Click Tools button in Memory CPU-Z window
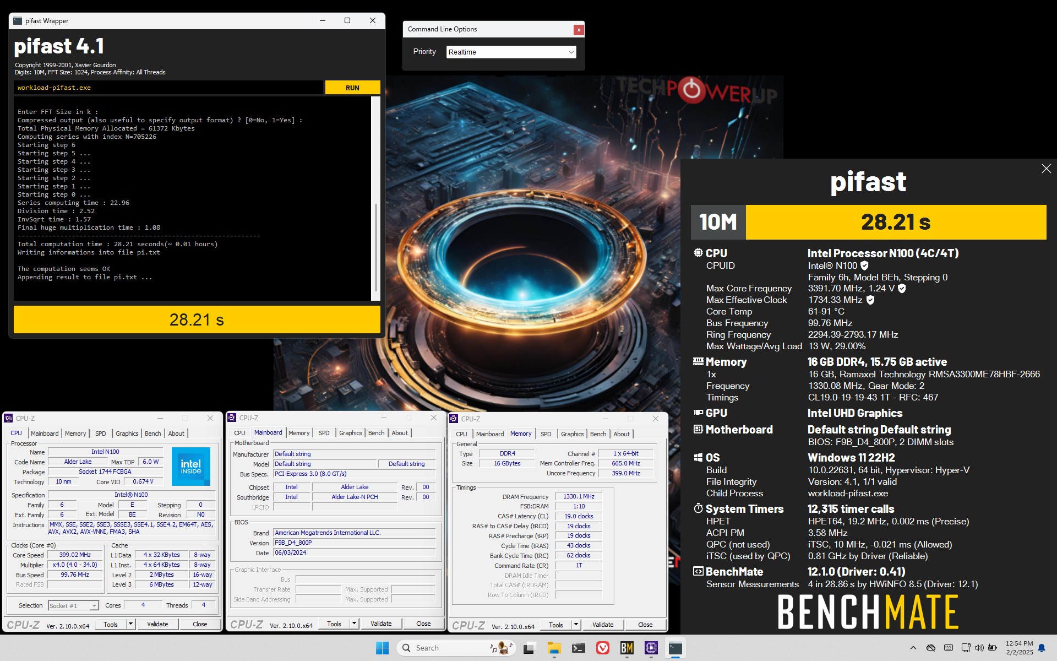The width and height of the screenshot is (1057, 661). [556, 625]
